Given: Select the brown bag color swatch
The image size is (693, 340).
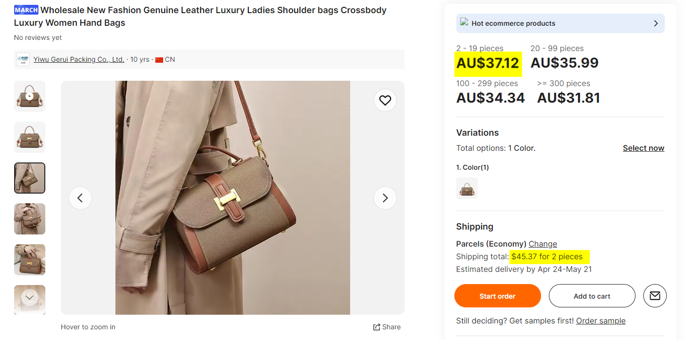Looking at the screenshot, I should 467,188.
